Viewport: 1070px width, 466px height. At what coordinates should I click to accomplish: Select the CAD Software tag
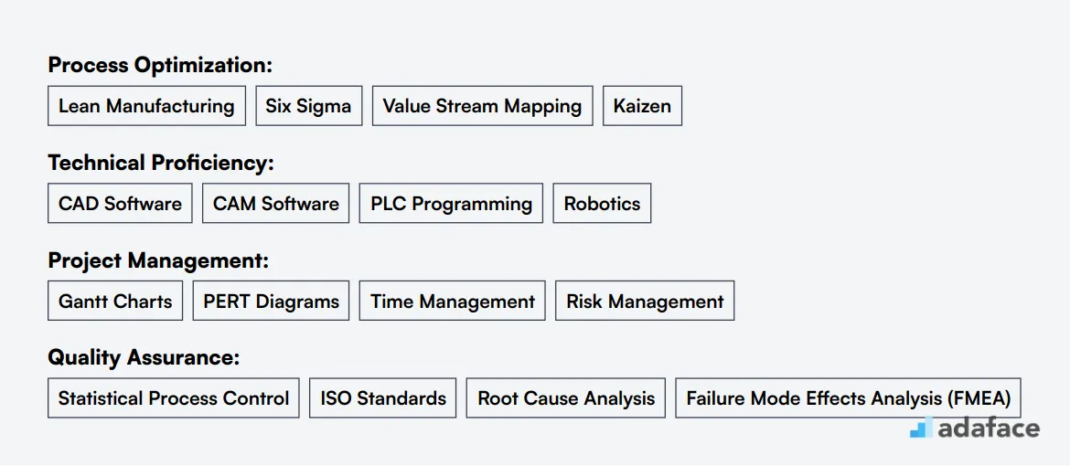click(120, 204)
